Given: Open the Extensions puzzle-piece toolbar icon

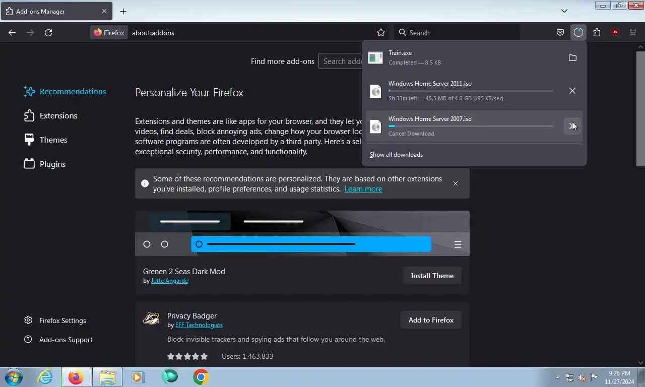Looking at the screenshot, I should click(x=597, y=32).
